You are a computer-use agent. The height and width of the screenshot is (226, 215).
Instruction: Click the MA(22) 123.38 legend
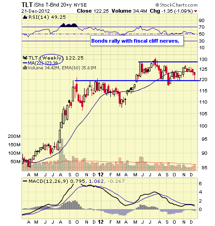pos(40,63)
